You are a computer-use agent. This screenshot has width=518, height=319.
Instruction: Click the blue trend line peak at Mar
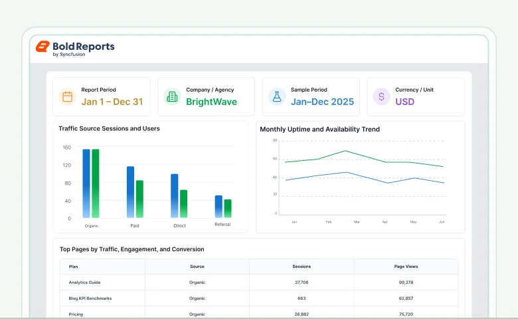[346, 172]
